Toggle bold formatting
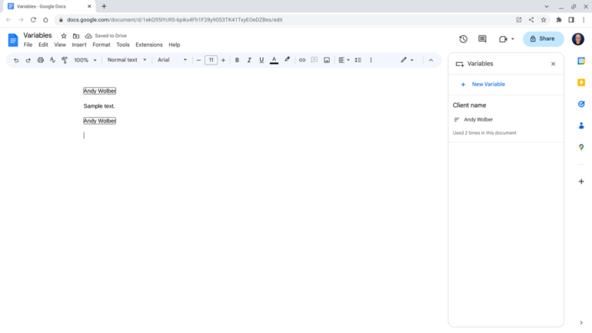This screenshot has width=592, height=333. (237, 60)
